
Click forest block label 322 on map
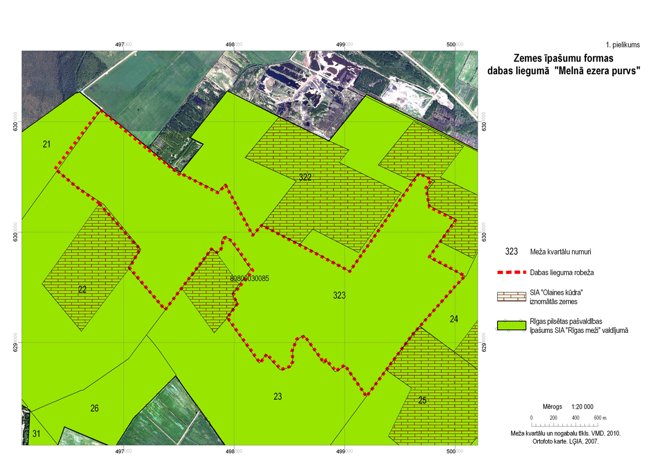tap(305, 177)
